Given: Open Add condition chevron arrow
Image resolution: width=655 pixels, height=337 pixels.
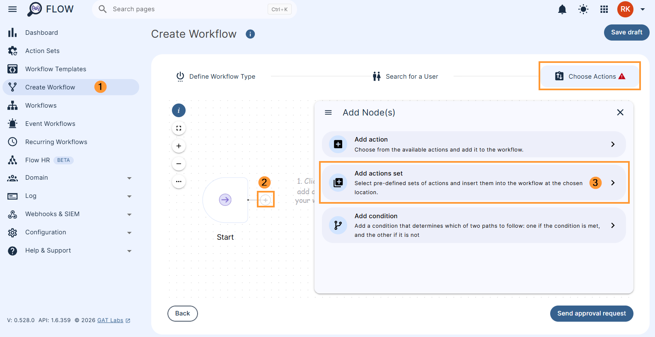Looking at the screenshot, I should point(613,225).
